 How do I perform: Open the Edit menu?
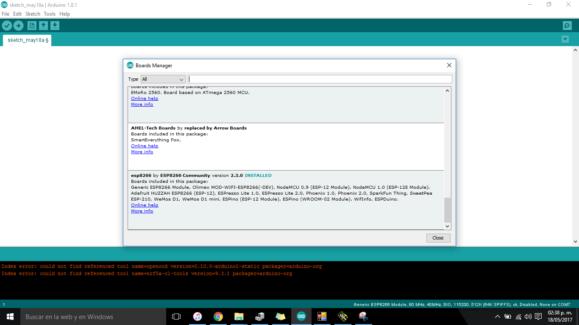point(17,14)
